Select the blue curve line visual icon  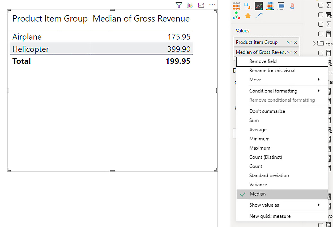point(259,16)
